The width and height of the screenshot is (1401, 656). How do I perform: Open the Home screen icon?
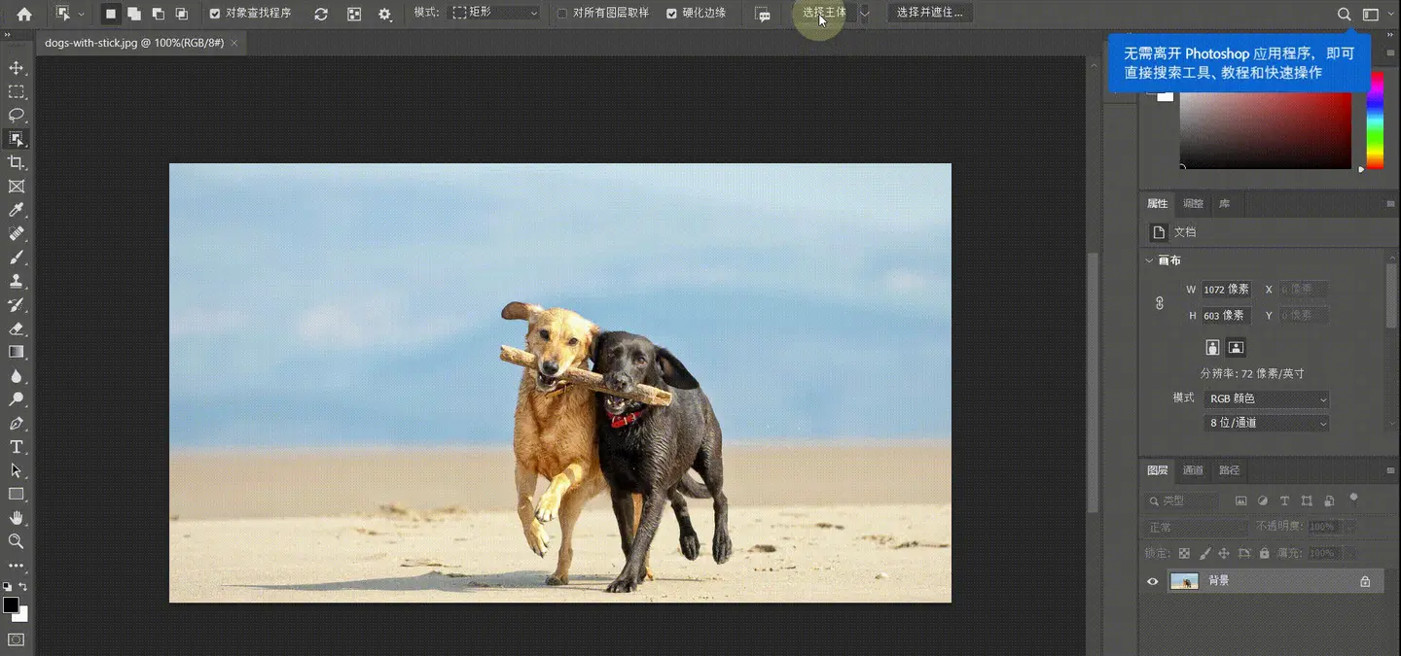pos(24,14)
